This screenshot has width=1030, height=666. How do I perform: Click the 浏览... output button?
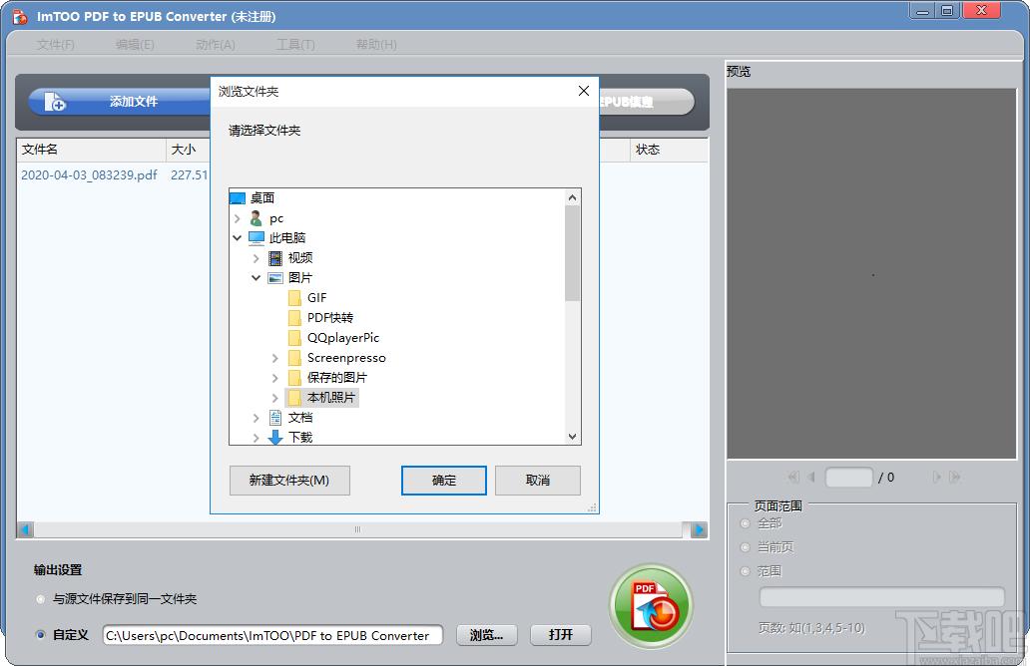pos(487,635)
